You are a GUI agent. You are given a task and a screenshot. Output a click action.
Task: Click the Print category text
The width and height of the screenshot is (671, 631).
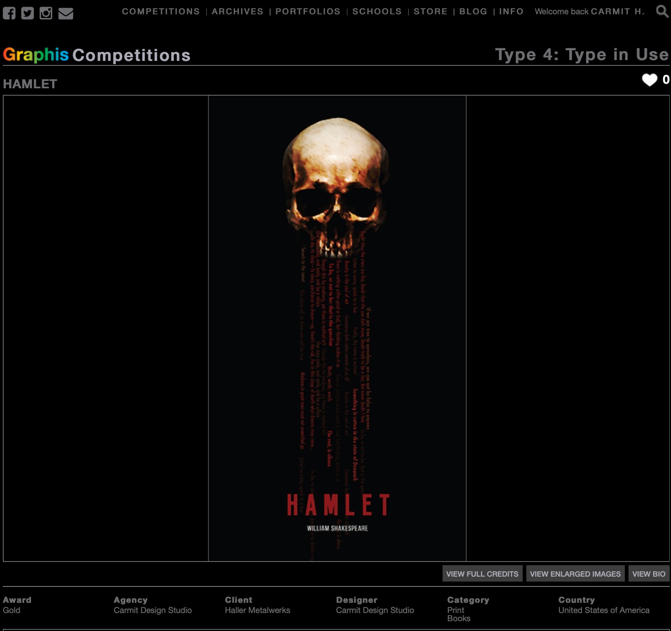(456, 610)
